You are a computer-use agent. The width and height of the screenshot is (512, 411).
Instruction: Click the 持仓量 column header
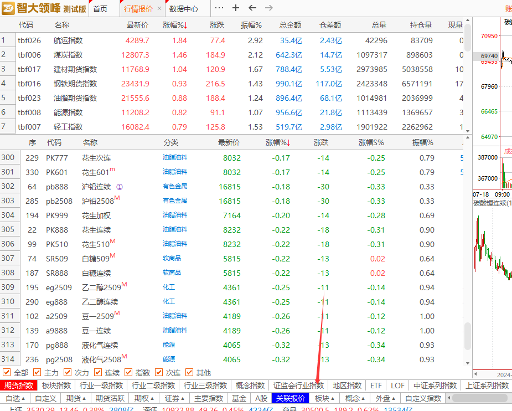[x=421, y=25]
